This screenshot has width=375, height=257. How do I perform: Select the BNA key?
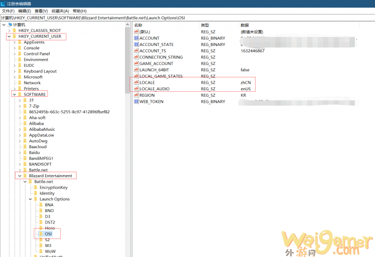pos(49,205)
